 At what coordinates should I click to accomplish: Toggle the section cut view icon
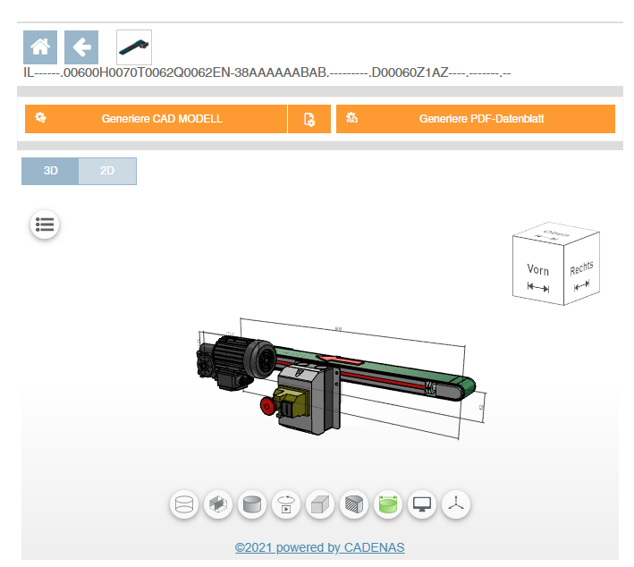[x=354, y=504]
